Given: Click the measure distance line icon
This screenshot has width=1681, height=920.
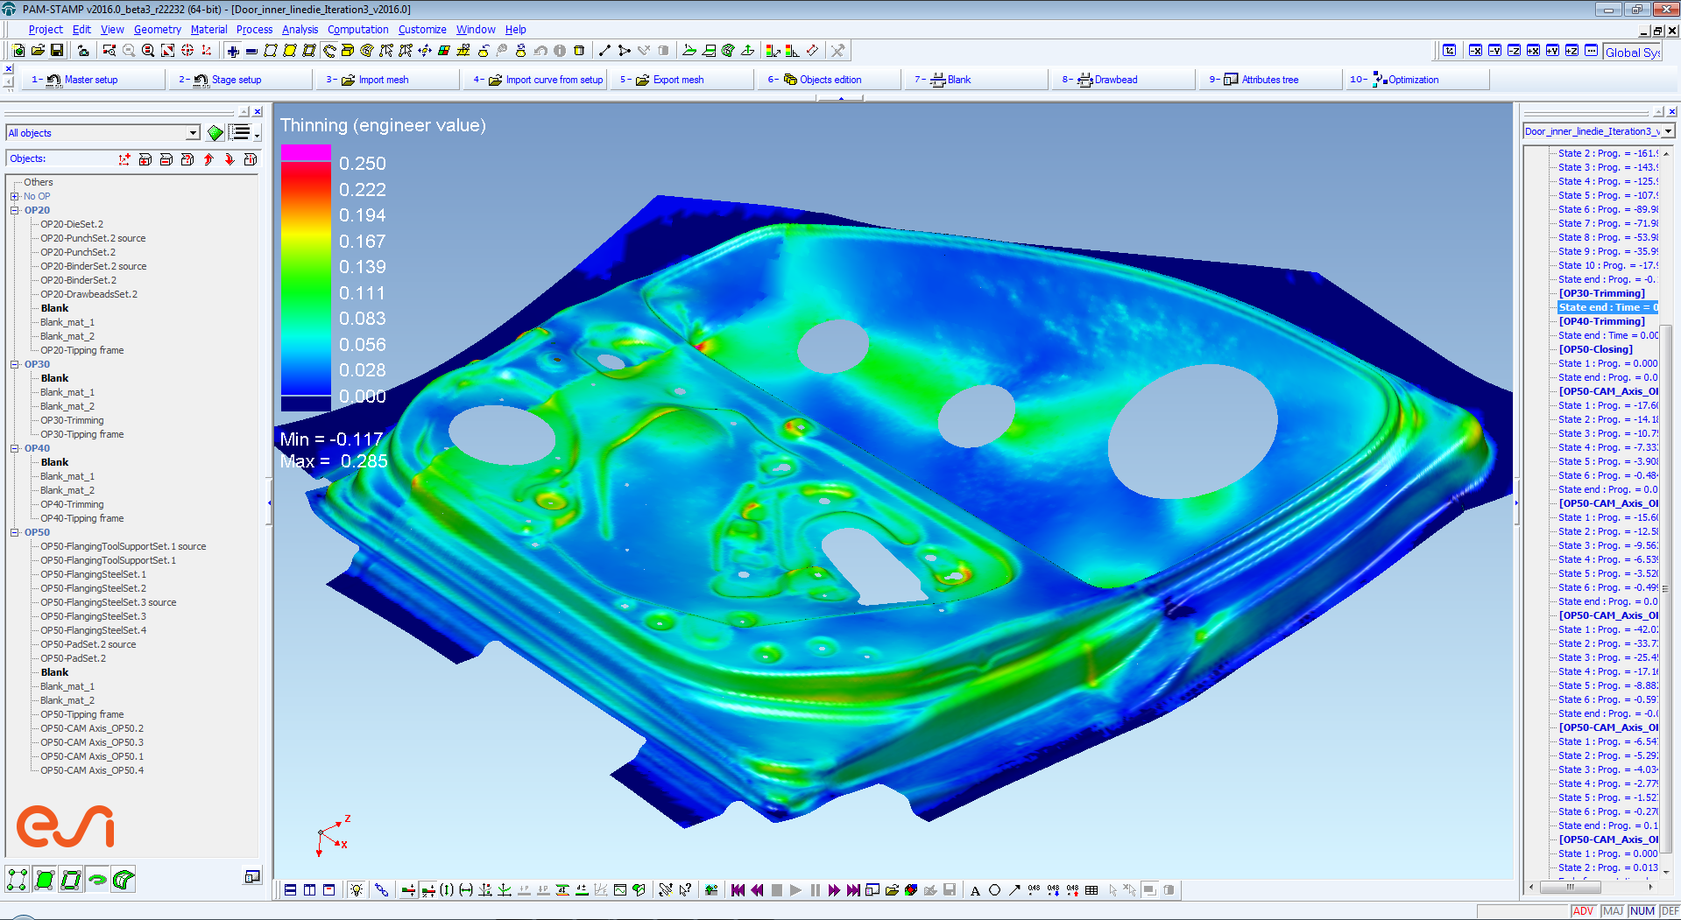Looking at the screenshot, I should coord(604,51).
